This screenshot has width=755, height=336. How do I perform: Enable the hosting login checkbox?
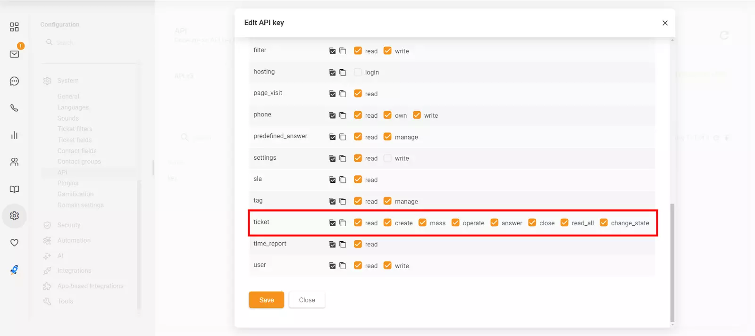point(358,72)
